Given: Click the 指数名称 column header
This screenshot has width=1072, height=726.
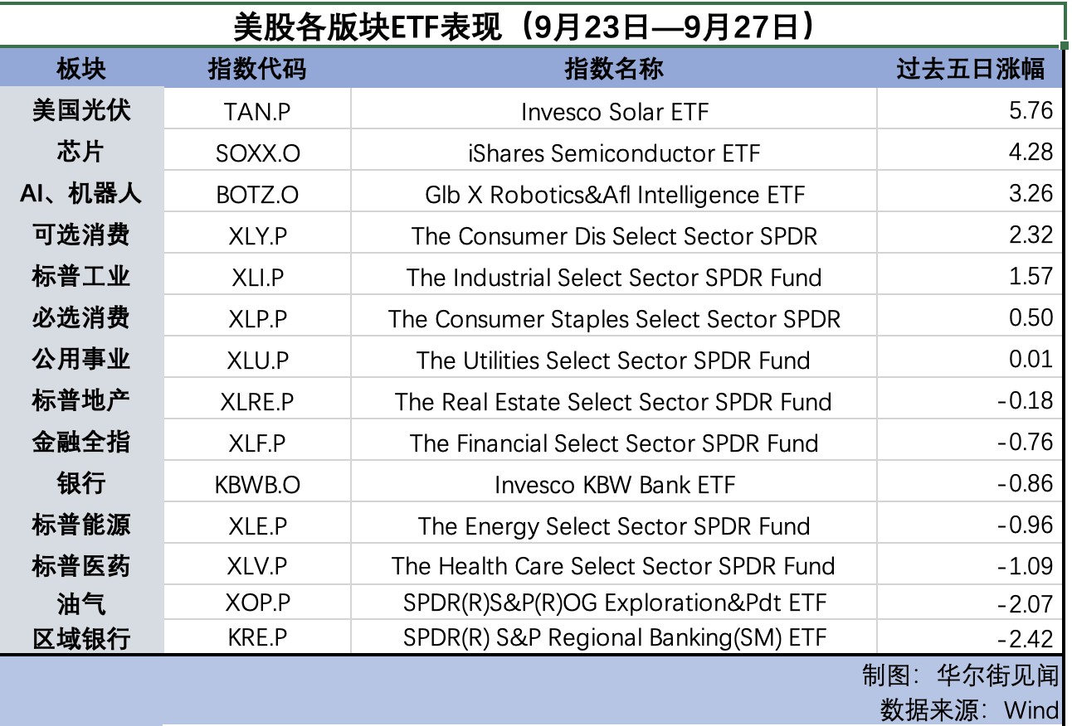Looking at the screenshot, I should coord(613,68).
